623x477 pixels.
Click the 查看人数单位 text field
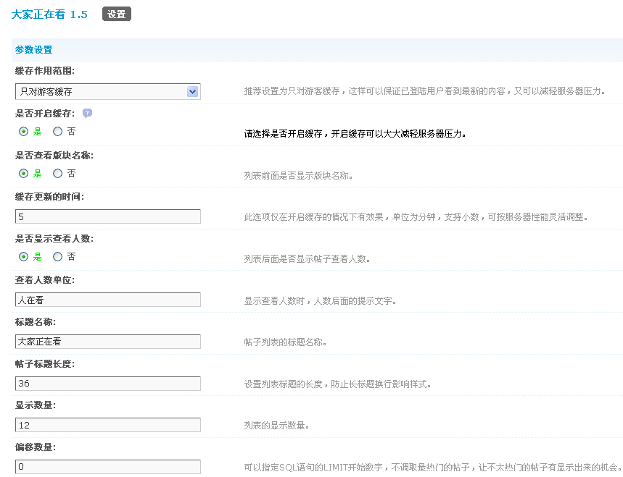(107, 300)
